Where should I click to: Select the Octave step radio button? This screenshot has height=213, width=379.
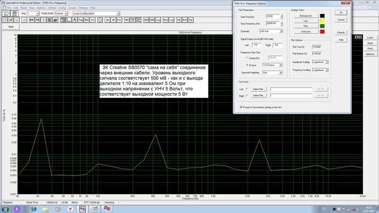[x=247, y=65]
